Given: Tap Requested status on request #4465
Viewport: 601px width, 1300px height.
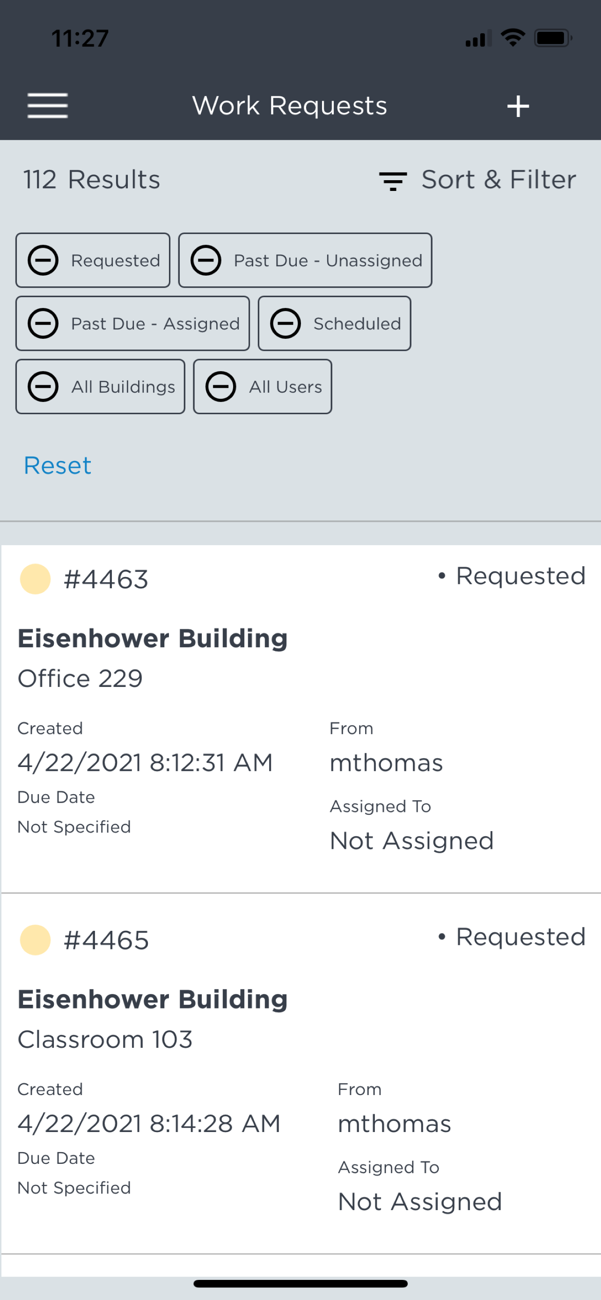Looking at the screenshot, I should click(520, 937).
